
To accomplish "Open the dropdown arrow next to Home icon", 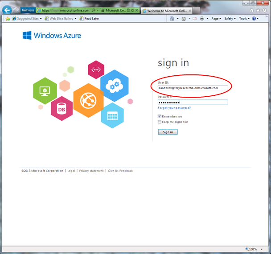I will point(178,18).
